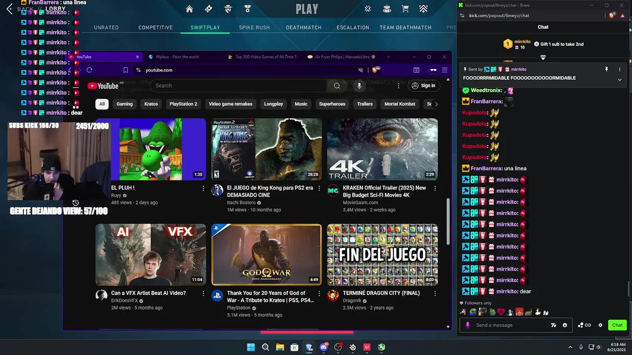Reload the YouTube page

pos(89,70)
